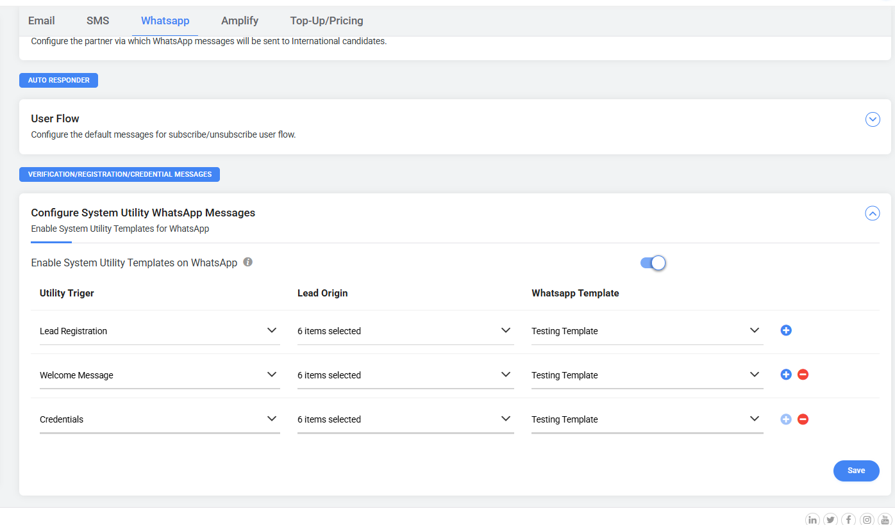Remove the Welcome Message row with the minus icon
The image size is (895, 525).
coord(803,375)
